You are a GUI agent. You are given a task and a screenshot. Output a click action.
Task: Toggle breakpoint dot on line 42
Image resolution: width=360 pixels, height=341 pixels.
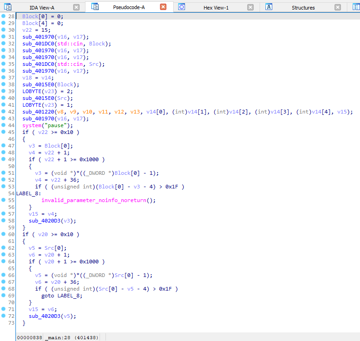[4, 111]
